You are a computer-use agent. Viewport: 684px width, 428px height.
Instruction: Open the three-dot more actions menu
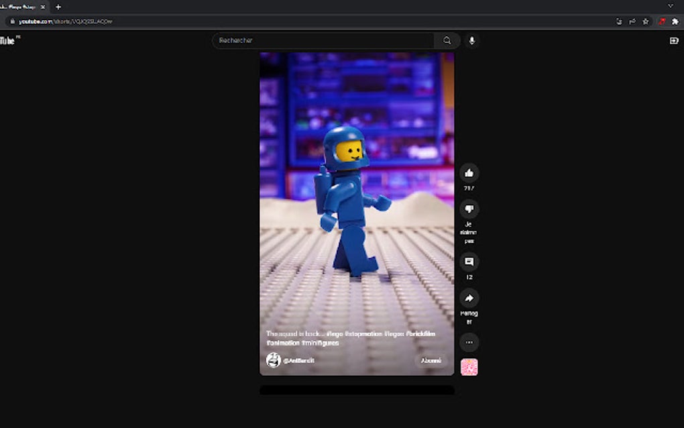coord(469,343)
